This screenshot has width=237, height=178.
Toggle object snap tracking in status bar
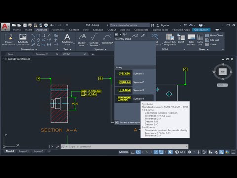[x=156, y=152]
